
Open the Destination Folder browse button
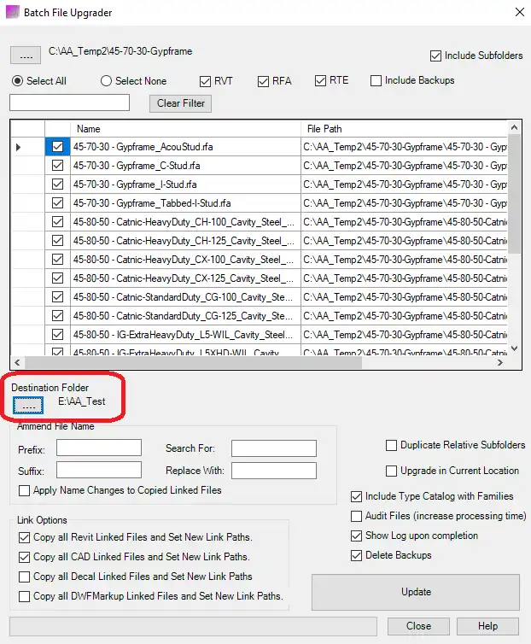point(27,403)
